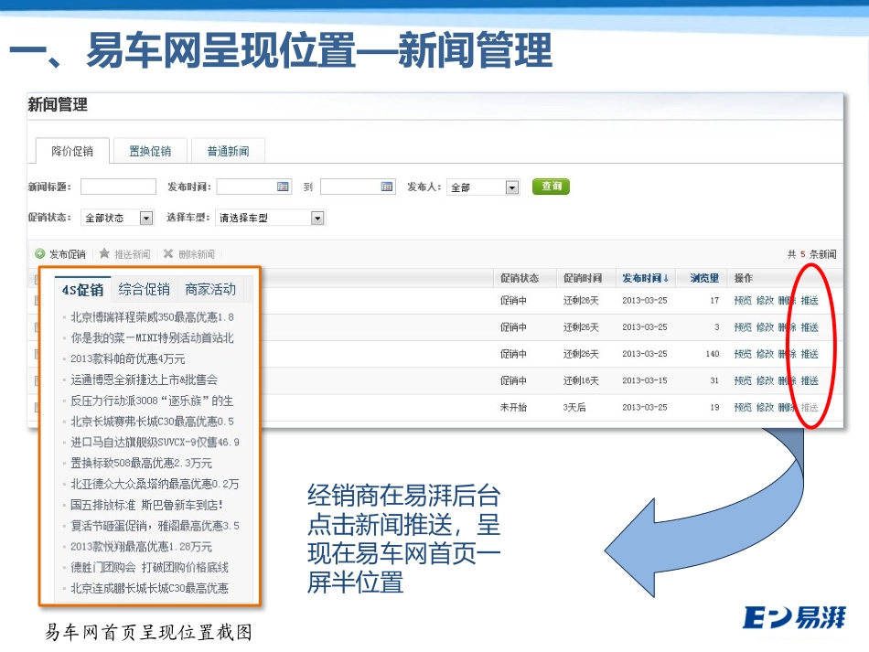Click 推送 in the row with 3 views
This screenshot has height=652, width=869.
pyautogui.click(x=810, y=326)
